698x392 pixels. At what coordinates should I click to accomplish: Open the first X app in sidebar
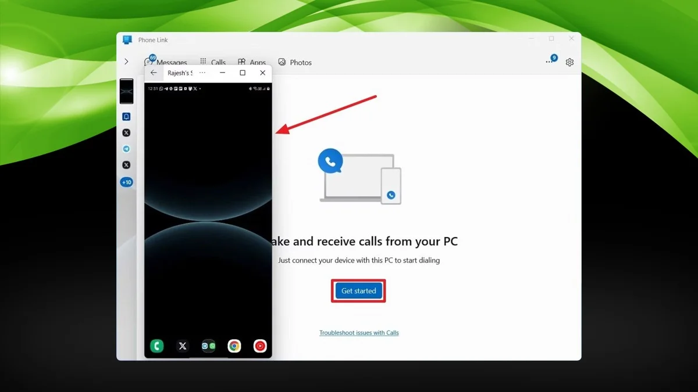126,132
